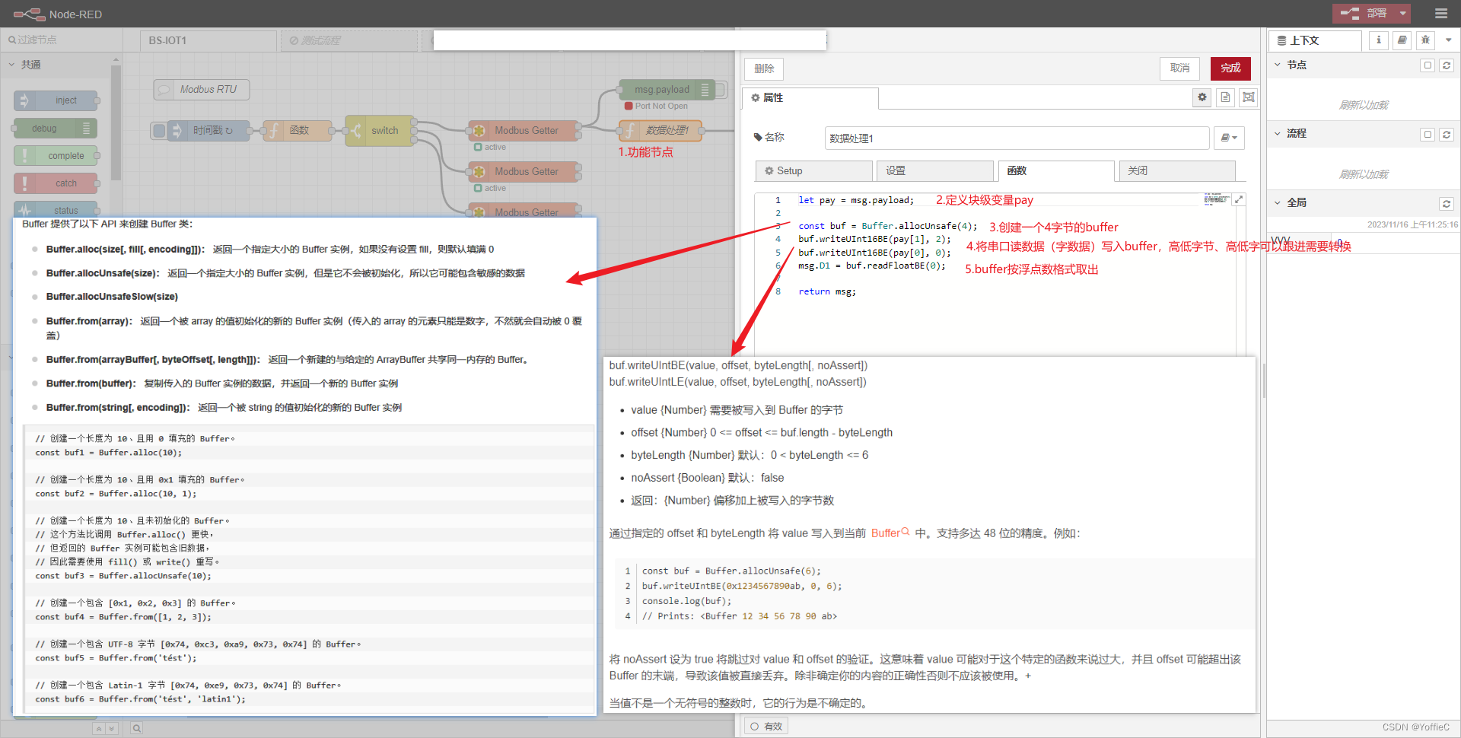Click the catch node in palette

(x=55, y=183)
